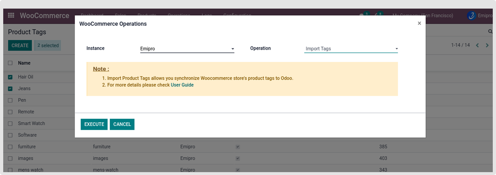This screenshot has width=496, height=175.
Task: Sort by the Name column header
Action: point(24,63)
